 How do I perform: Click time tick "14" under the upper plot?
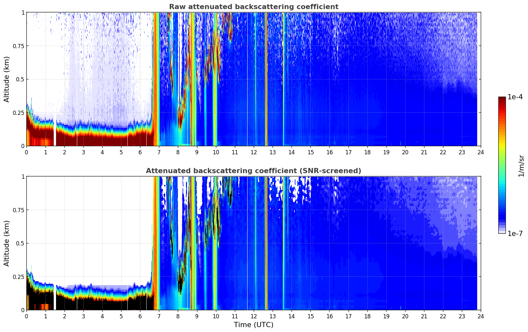(292, 152)
